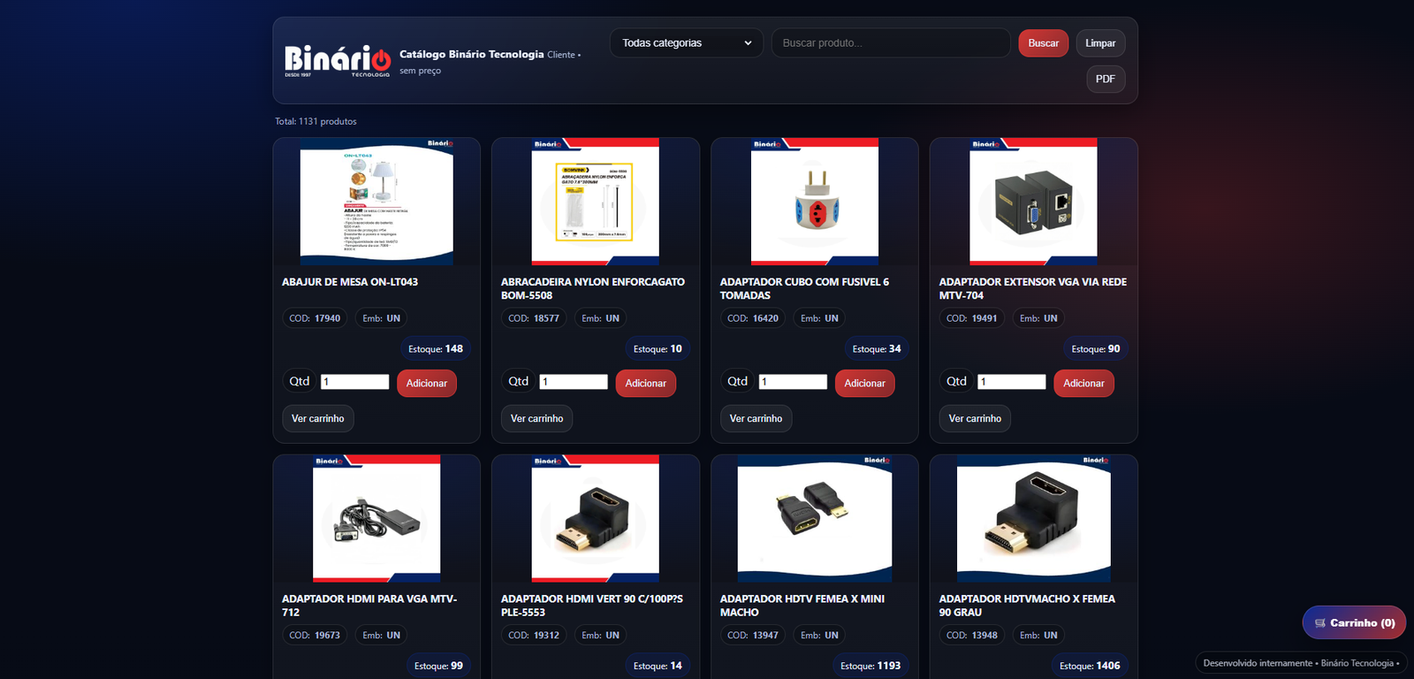Click the Estoque: 148 badge
Image resolution: width=1414 pixels, height=679 pixels.
click(436, 349)
